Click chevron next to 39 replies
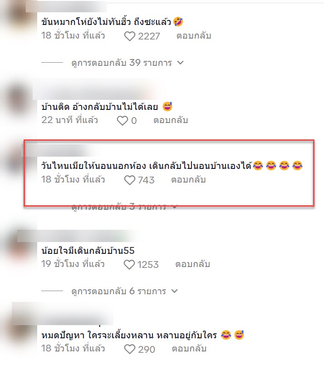The image size is (324, 366). tap(180, 63)
